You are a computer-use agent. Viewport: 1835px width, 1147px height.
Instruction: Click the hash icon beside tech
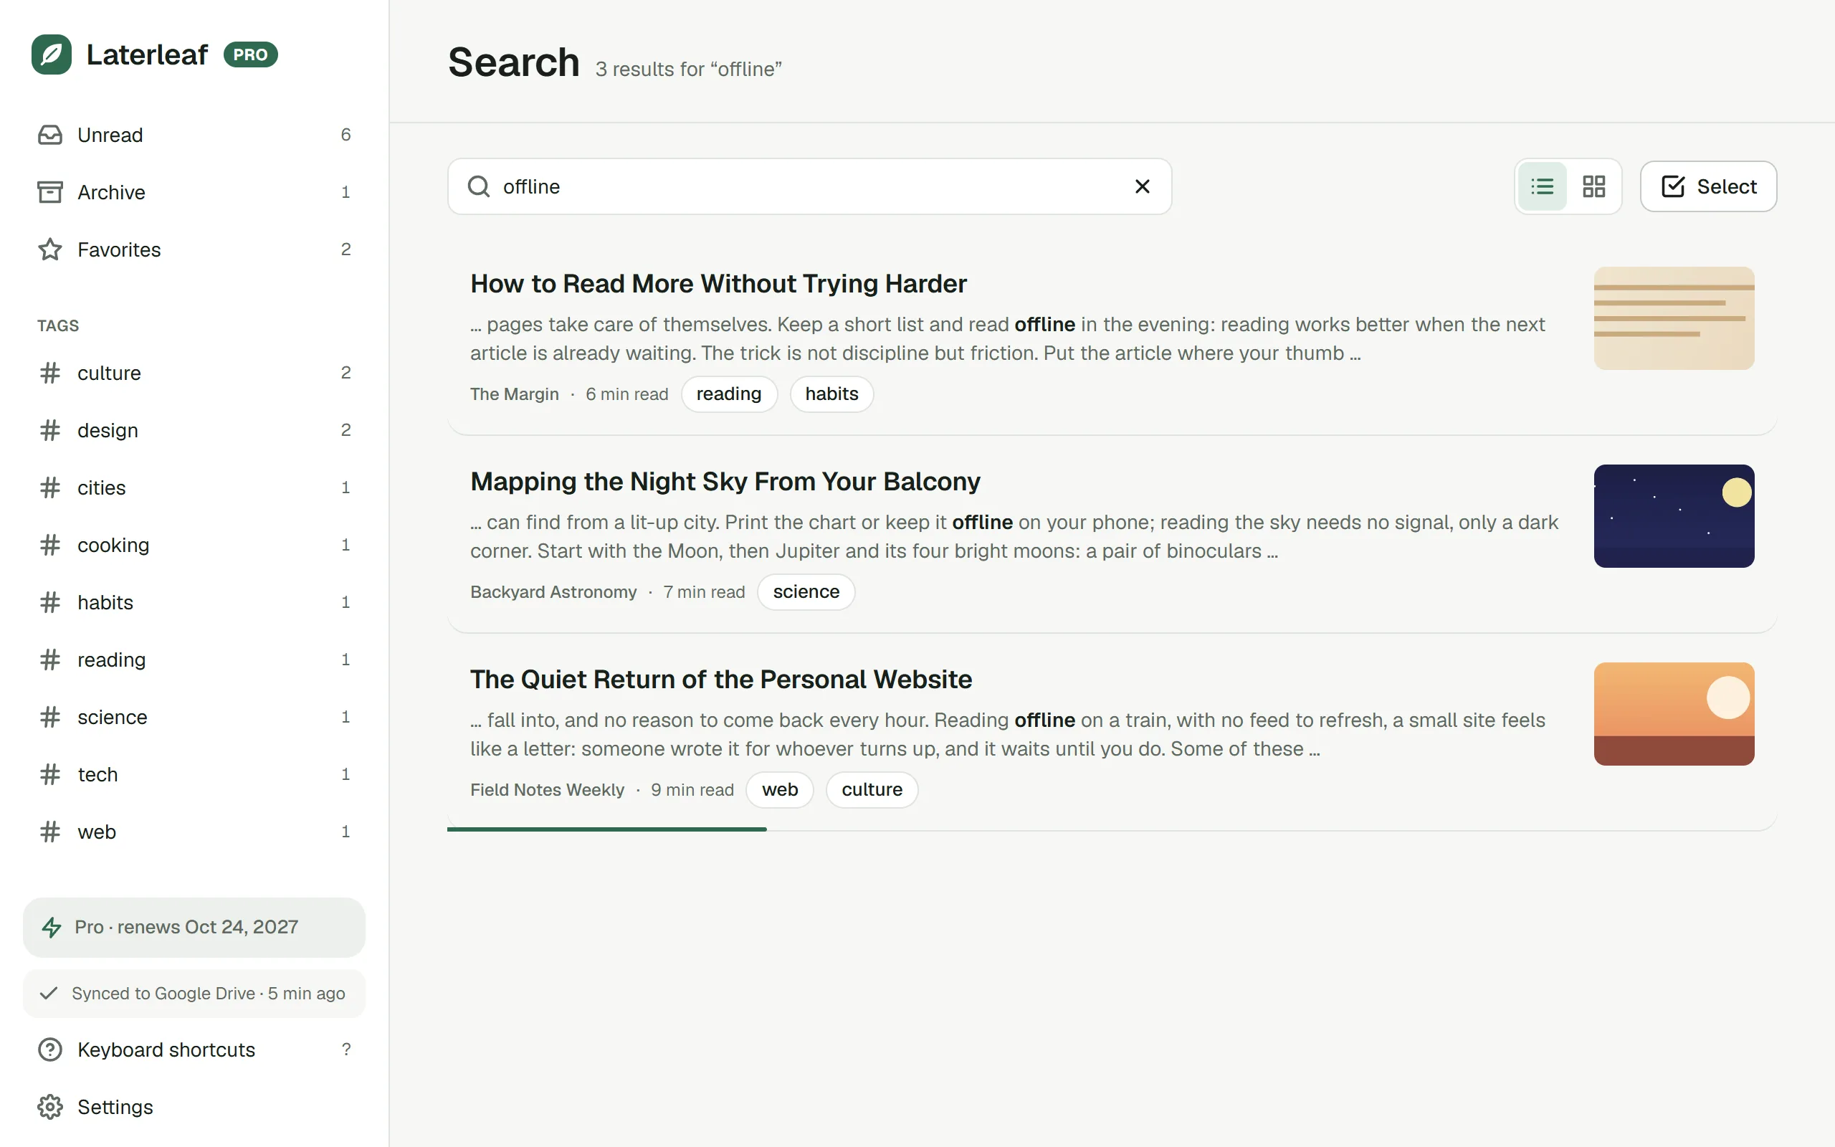50,774
